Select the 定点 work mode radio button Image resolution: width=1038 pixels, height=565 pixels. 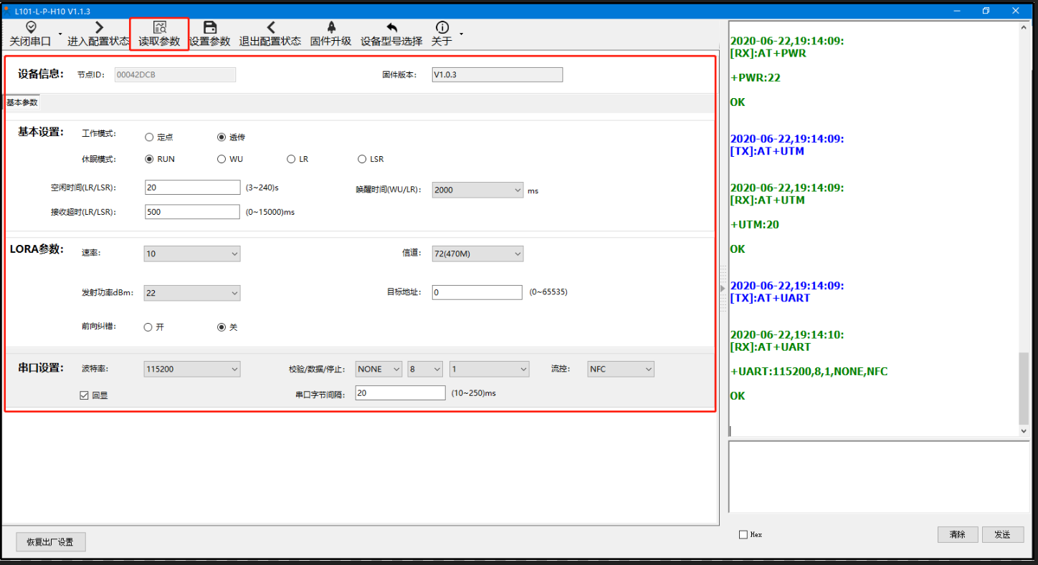tap(149, 137)
